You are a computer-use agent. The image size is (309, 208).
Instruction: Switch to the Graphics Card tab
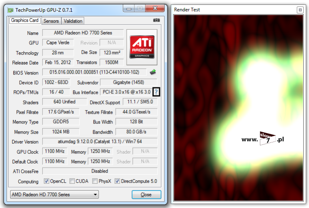click(25, 20)
